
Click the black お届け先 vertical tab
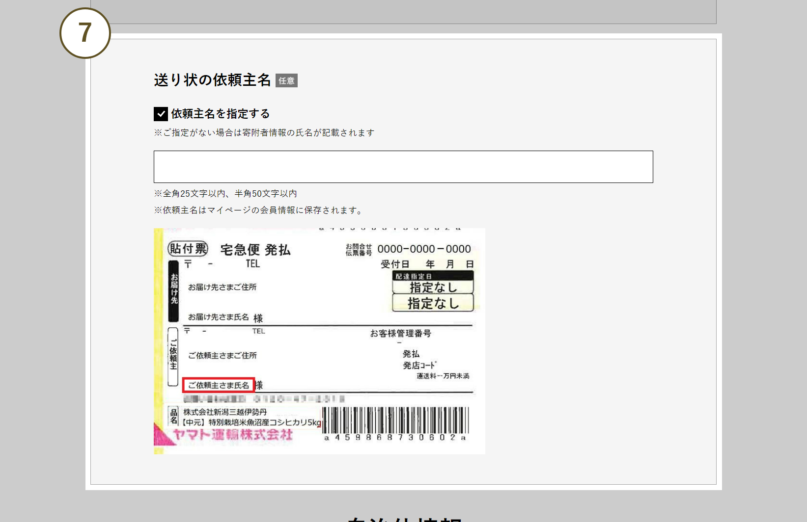pyautogui.click(x=173, y=290)
